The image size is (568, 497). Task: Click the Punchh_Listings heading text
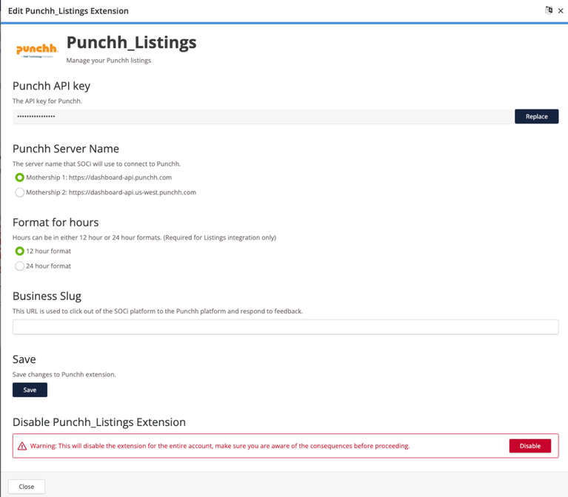click(x=132, y=43)
